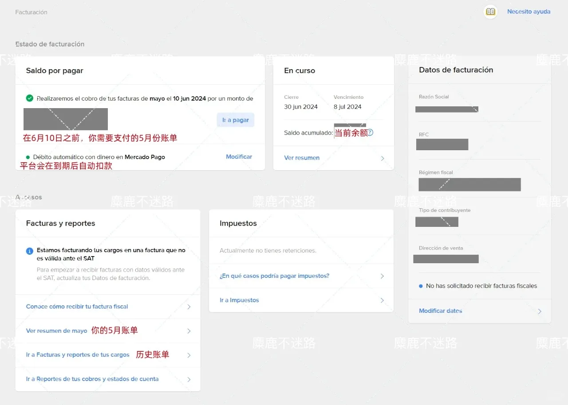Go to Ir a Impuestos
The image size is (568, 405).
coord(239,300)
